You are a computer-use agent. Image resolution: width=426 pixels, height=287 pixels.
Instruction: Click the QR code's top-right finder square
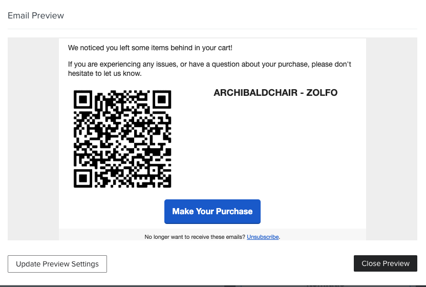click(162, 99)
